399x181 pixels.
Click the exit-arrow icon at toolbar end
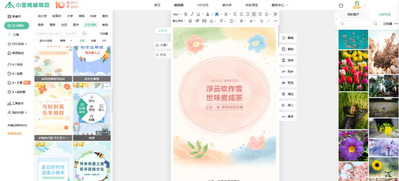click(276, 14)
